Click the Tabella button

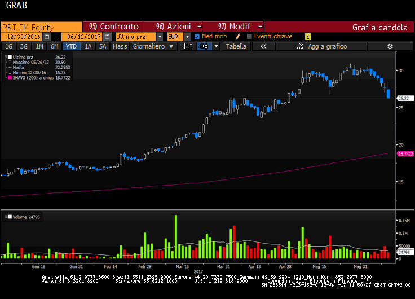pos(236,46)
